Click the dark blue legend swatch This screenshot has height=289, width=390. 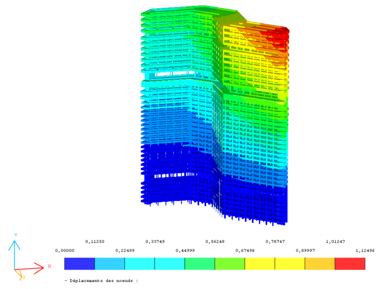tap(79, 264)
